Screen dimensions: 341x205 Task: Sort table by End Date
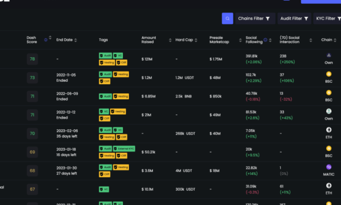pyautogui.click(x=66, y=40)
